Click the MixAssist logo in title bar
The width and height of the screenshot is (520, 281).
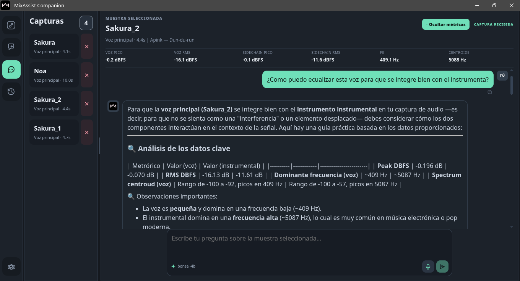click(5, 5)
